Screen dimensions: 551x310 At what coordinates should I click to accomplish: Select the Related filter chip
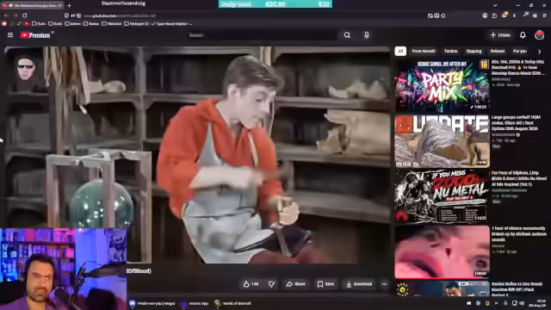pyautogui.click(x=498, y=52)
